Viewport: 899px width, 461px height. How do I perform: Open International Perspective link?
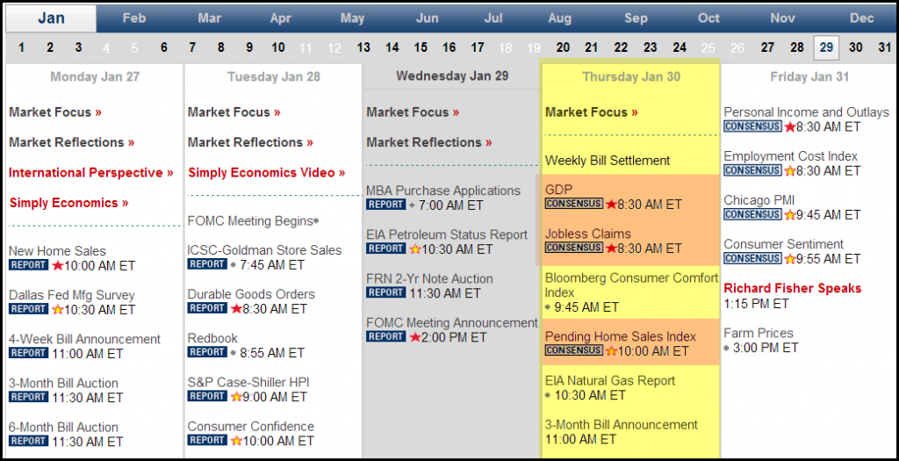click(x=91, y=173)
